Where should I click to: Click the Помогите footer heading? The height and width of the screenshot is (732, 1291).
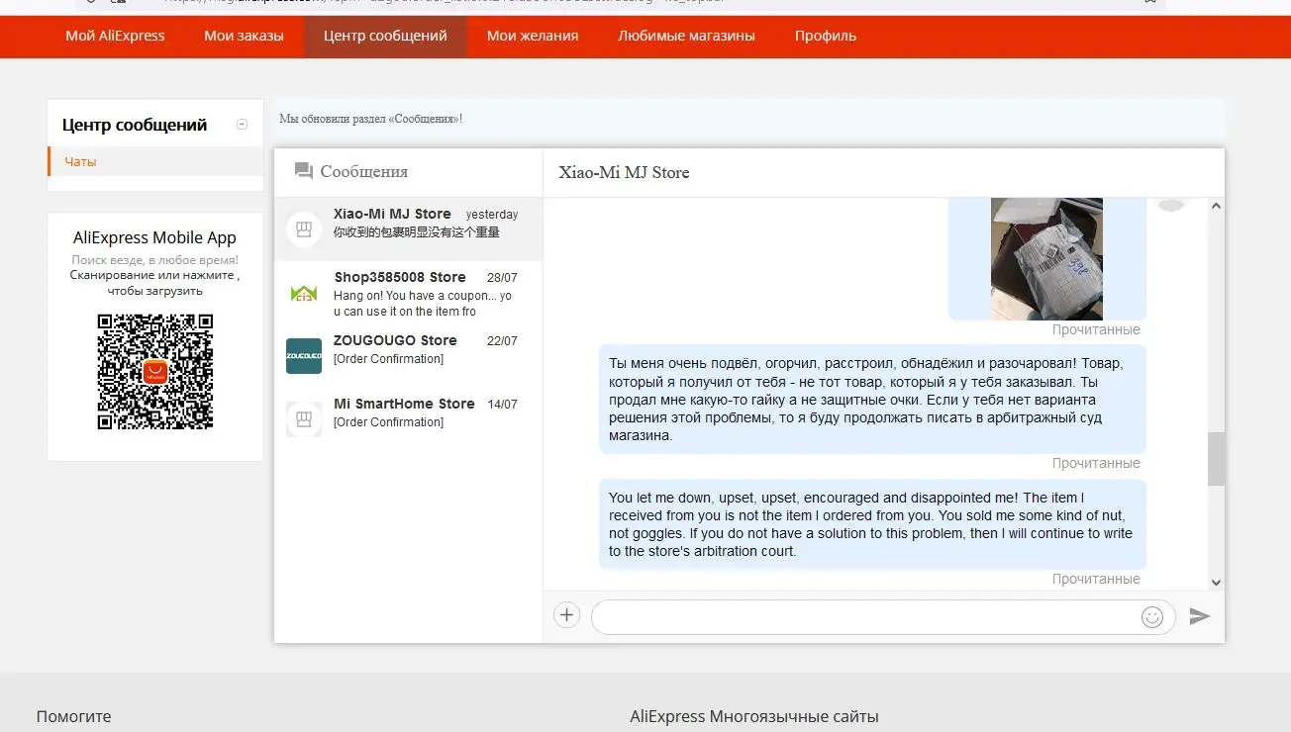pyautogui.click(x=74, y=716)
